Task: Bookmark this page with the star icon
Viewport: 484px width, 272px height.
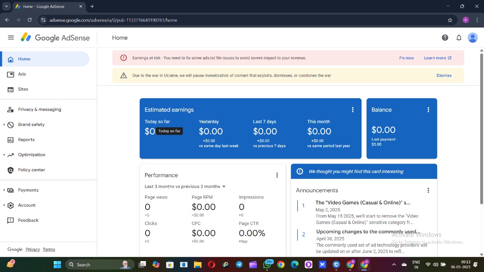Action: tap(450, 20)
